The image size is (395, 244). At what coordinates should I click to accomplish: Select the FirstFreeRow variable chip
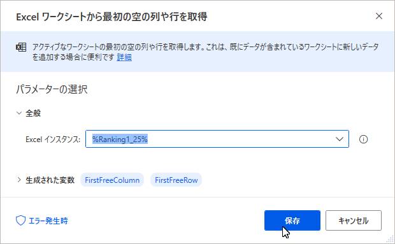click(176, 180)
